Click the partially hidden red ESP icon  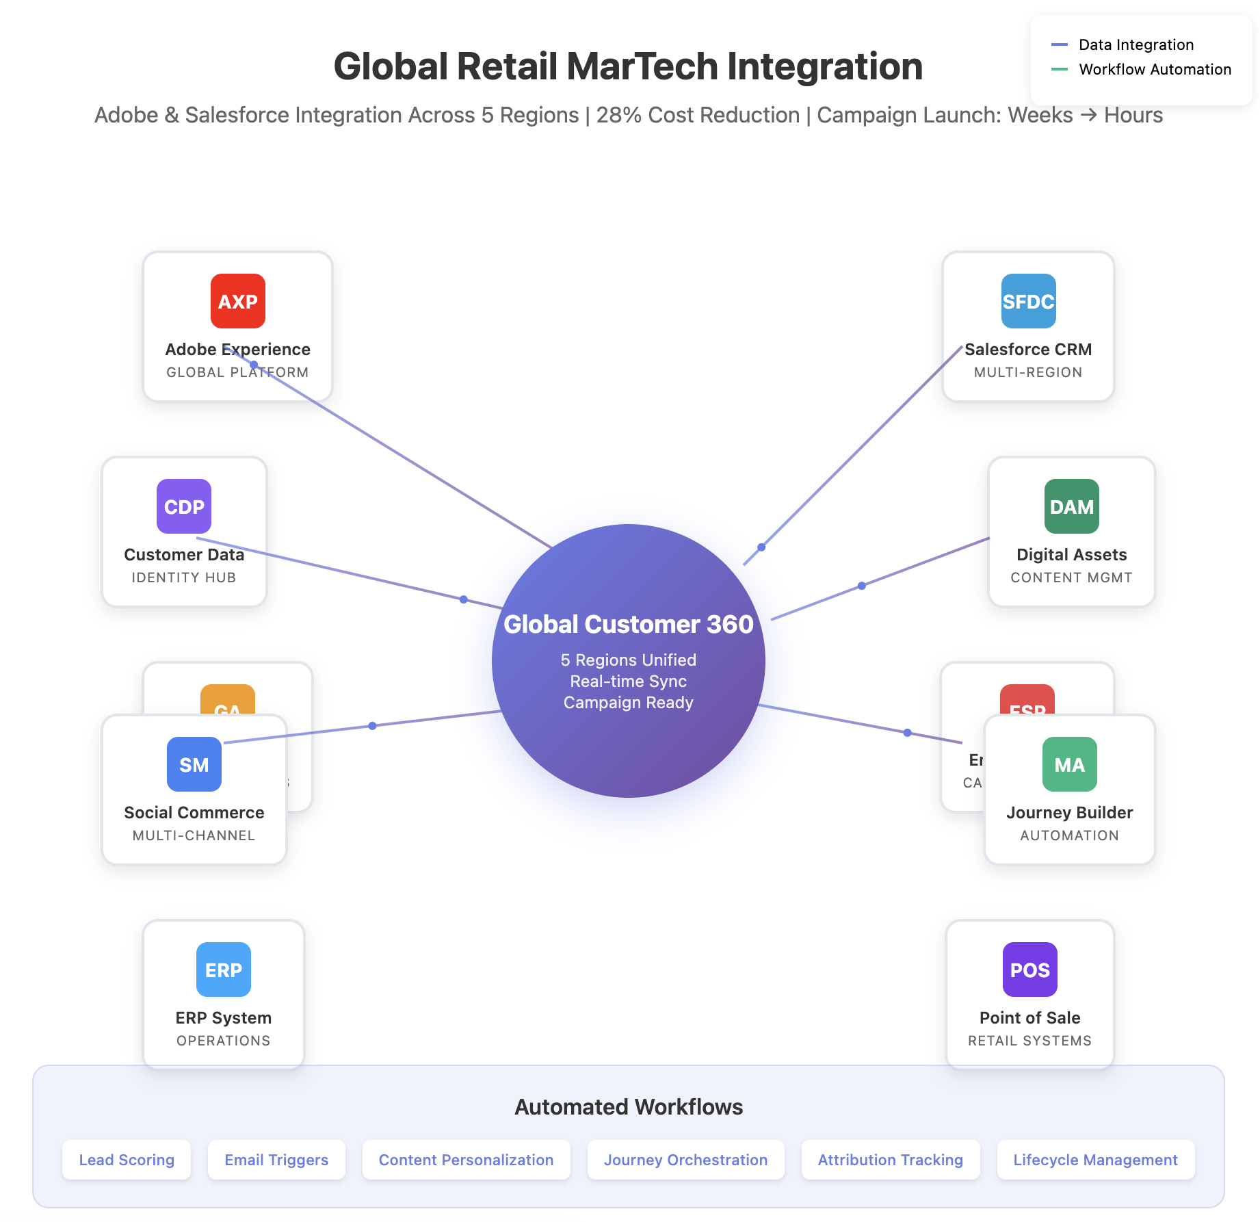pyautogui.click(x=1027, y=699)
